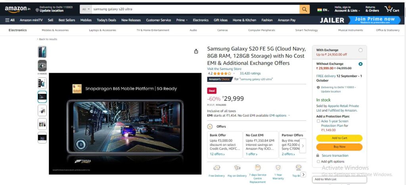Click the Add to Cart button
406x185 pixels.
339,138
